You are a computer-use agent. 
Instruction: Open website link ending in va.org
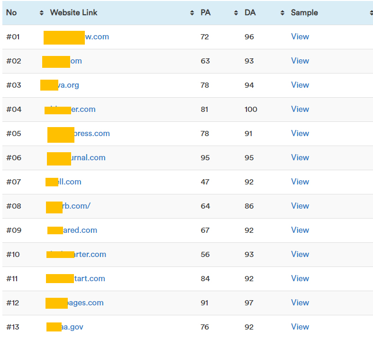69,85
